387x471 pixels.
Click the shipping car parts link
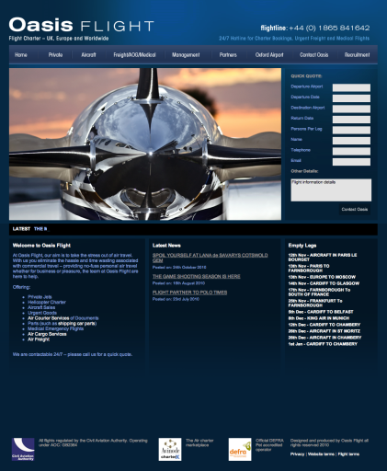point(77,323)
